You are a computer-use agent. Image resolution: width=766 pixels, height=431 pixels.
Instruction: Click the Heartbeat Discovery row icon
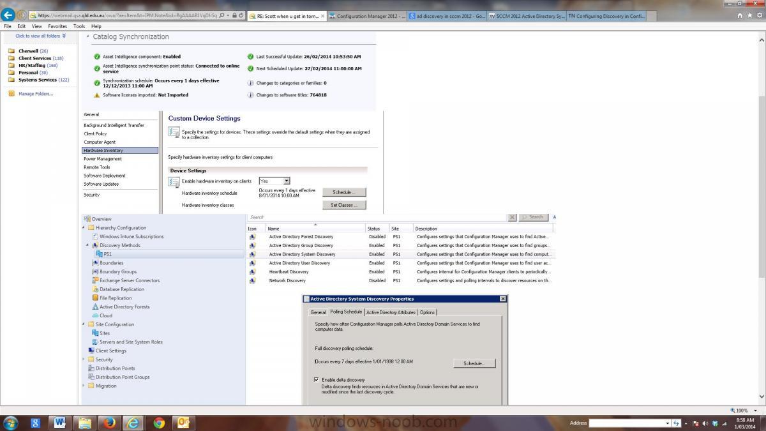(253, 272)
